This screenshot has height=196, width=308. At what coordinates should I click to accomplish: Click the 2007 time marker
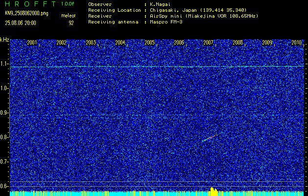click(208, 43)
